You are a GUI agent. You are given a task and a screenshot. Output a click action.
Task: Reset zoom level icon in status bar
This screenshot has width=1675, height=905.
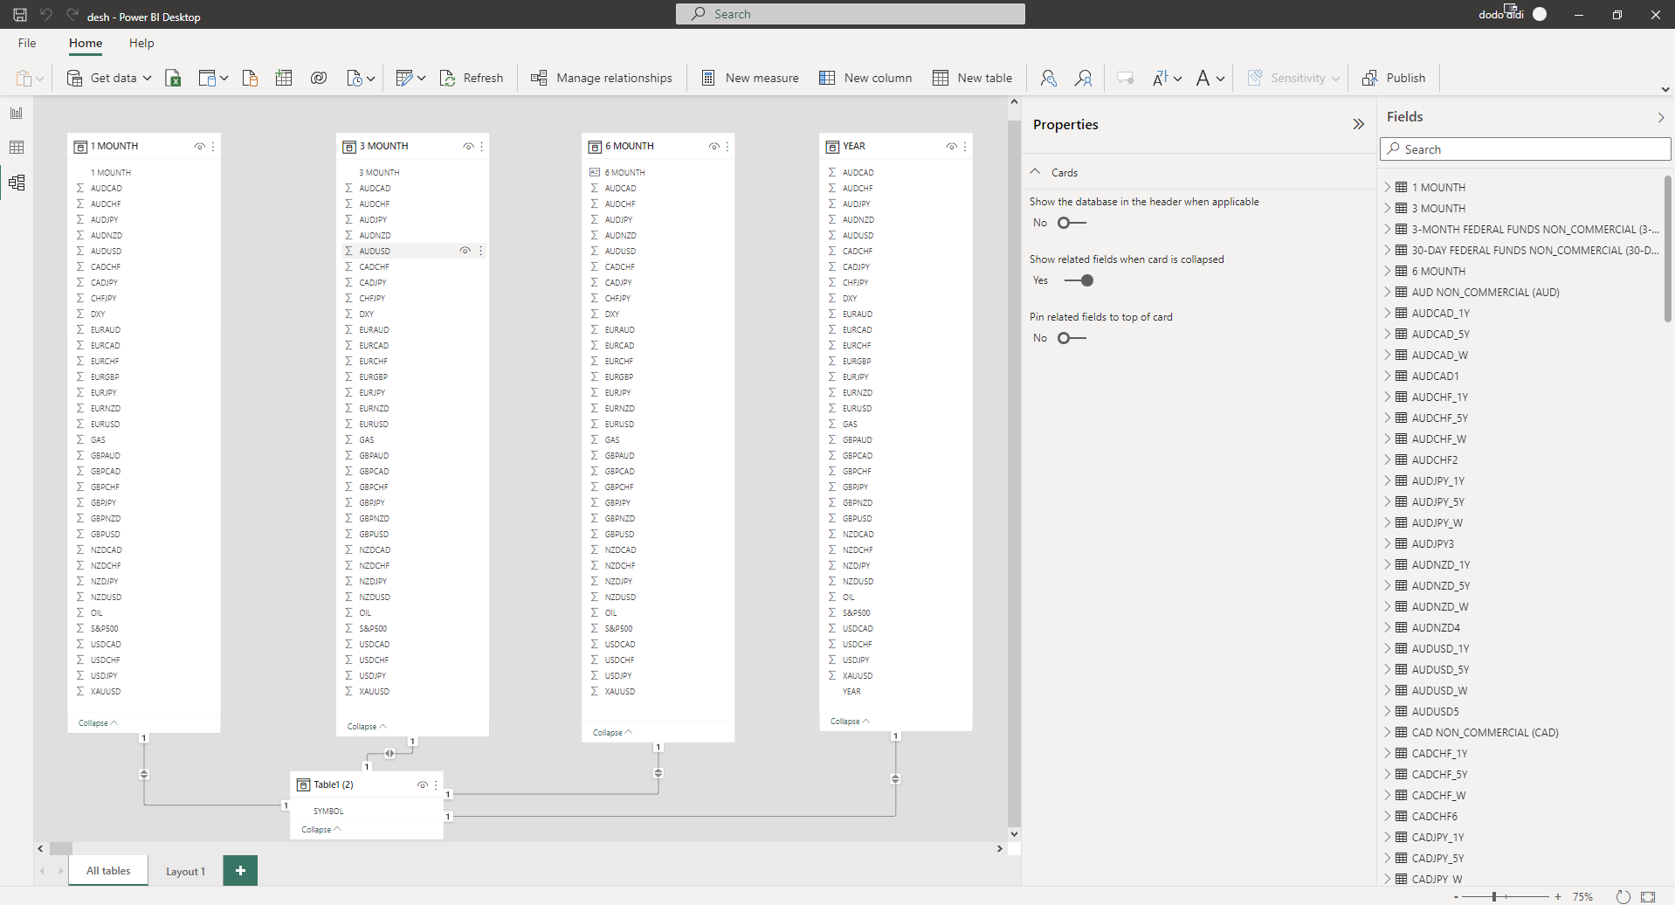1623,897
